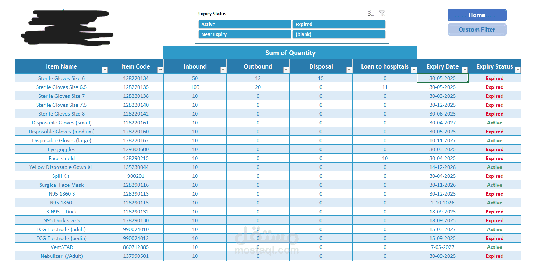
Task: Open the Expiry Status column filter dropdown
Action: coord(518,70)
